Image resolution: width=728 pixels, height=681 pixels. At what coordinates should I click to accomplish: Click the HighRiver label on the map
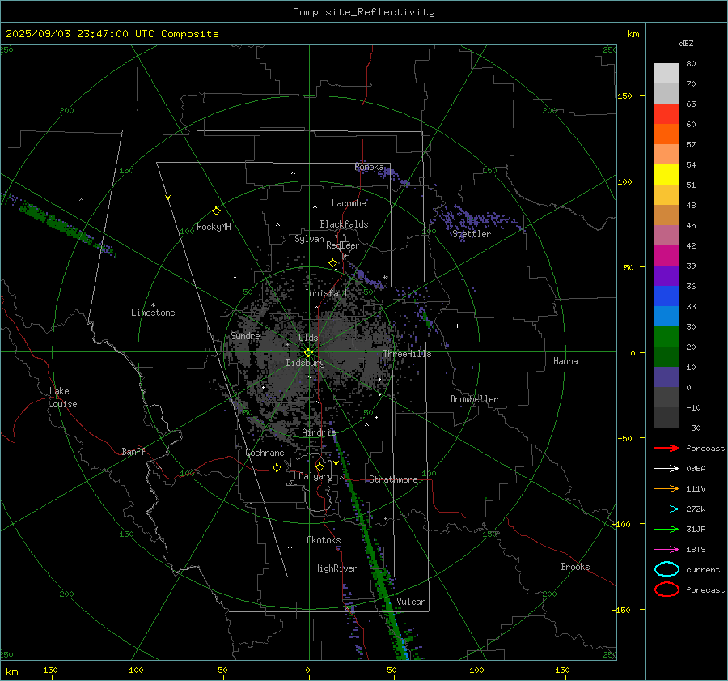[336, 568]
